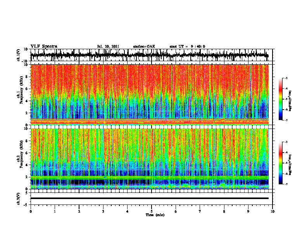Click the "6" kHz tick on the ch.1 spectrogram
This screenshot has width=307, height=237.
point(27,89)
